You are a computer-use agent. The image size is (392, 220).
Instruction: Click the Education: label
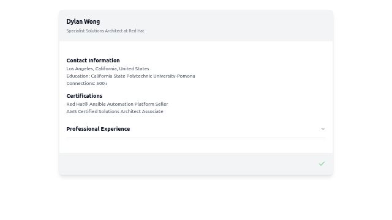[x=78, y=76]
